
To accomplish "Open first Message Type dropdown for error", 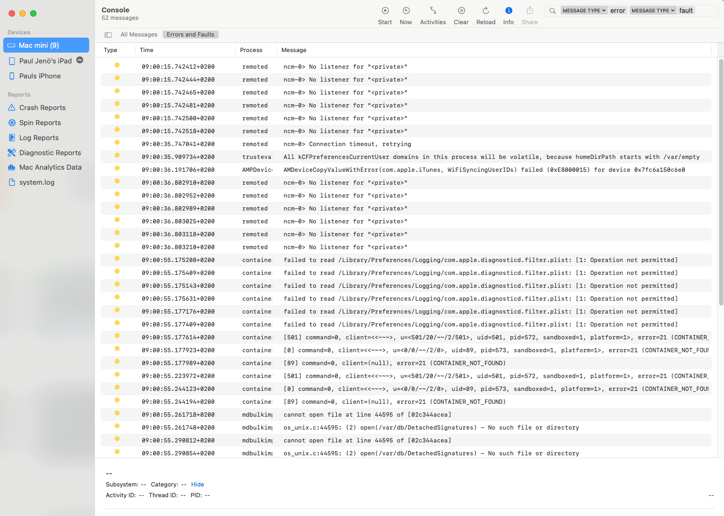I will (x=584, y=11).
